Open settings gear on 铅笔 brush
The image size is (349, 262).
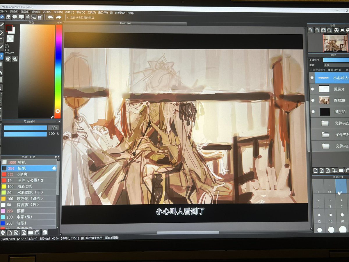pyautogui.click(x=54, y=168)
